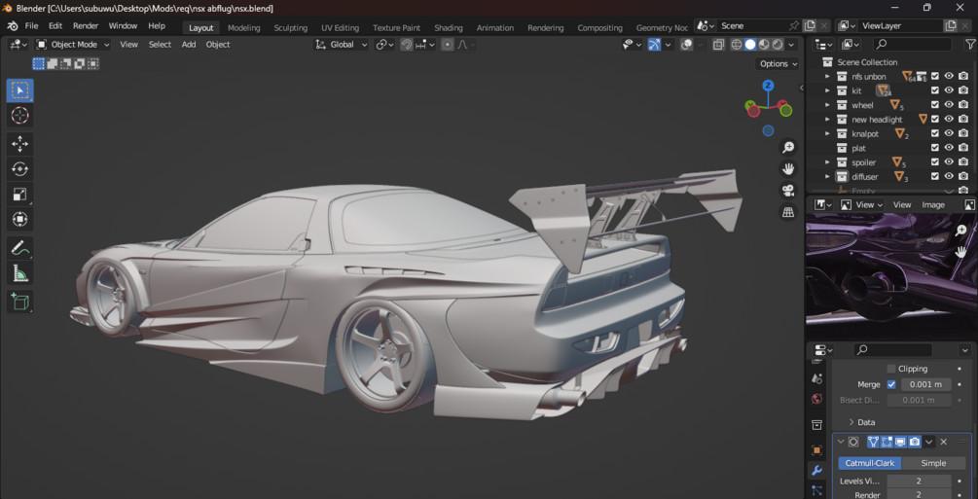Disable rendering for diffuser collection

(x=963, y=176)
